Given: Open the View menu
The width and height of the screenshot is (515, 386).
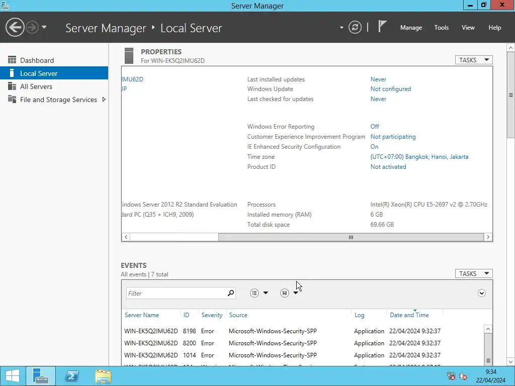Looking at the screenshot, I should tap(468, 28).
